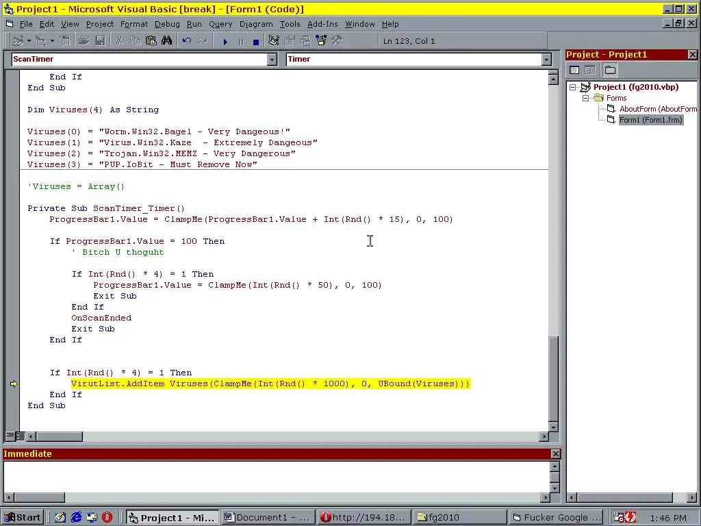The image size is (701, 526).
Task: Open the Menu Editor from the toolbar
Action: [x=65, y=41]
